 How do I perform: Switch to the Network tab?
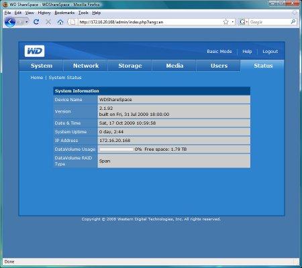click(86, 66)
